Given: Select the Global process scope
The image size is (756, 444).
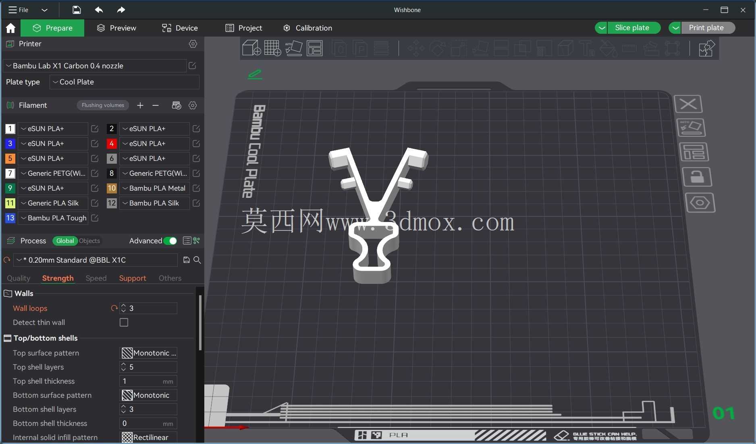Looking at the screenshot, I should [x=65, y=241].
